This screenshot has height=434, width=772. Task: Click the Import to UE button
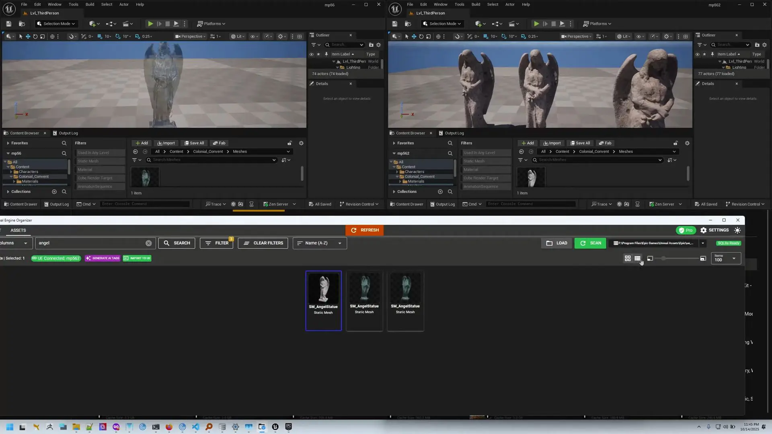137,258
